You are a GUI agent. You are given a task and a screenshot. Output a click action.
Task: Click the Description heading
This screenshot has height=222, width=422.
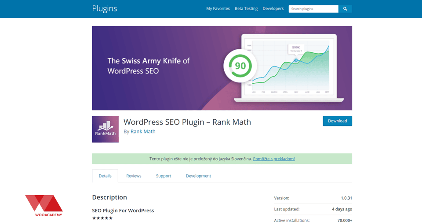click(x=109, y=197)
